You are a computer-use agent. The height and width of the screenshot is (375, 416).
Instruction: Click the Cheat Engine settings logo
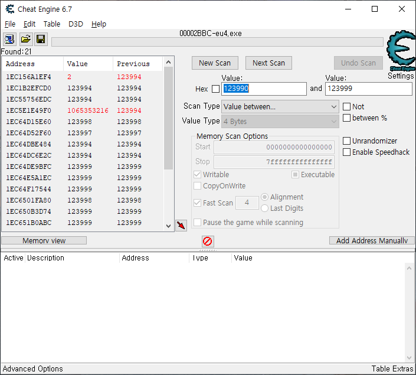click(401, 50)
